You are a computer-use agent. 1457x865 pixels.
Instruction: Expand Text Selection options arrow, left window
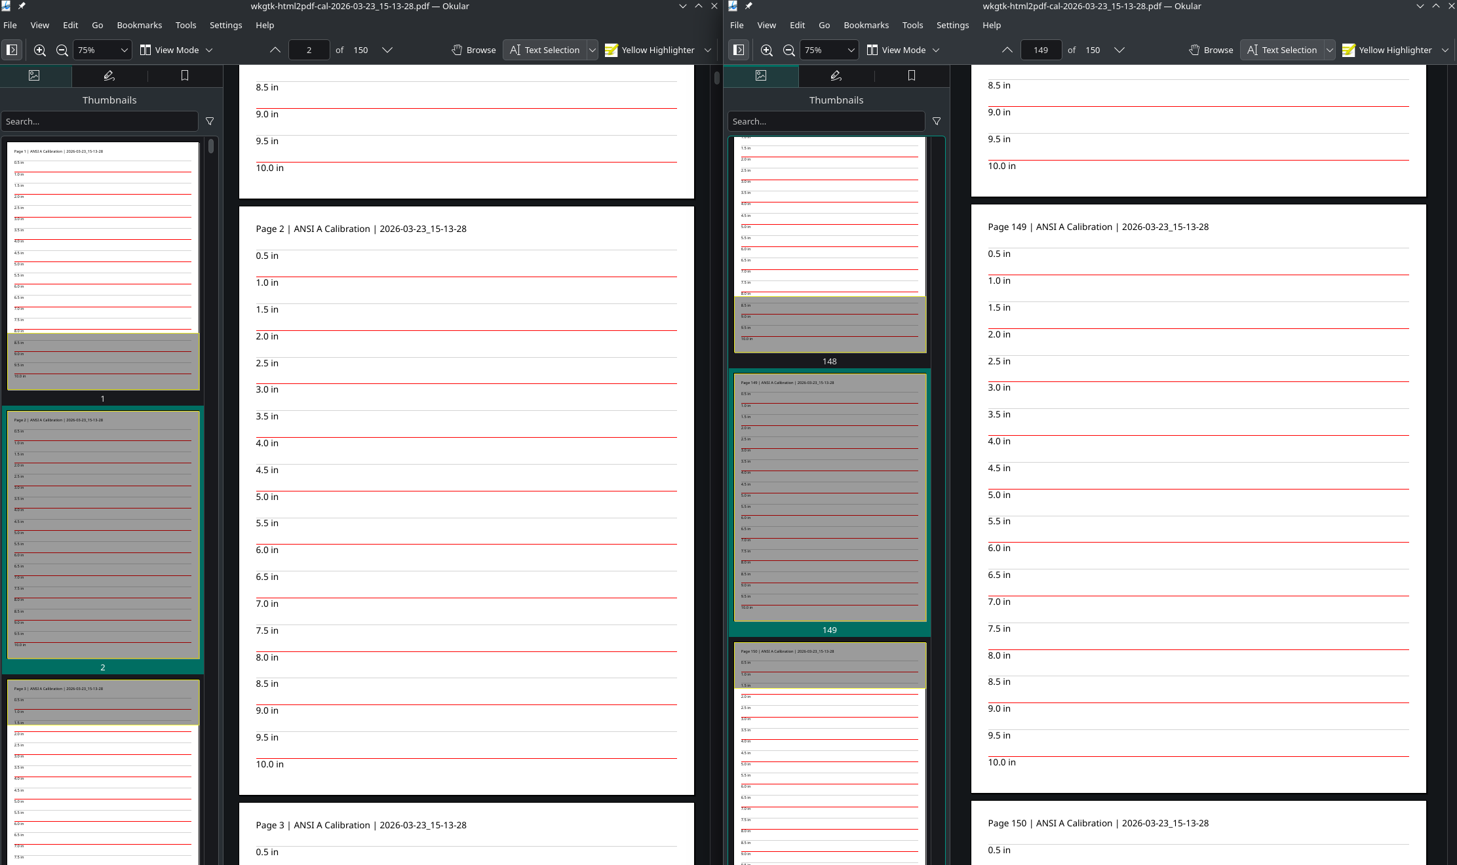(x=592, y=50)
